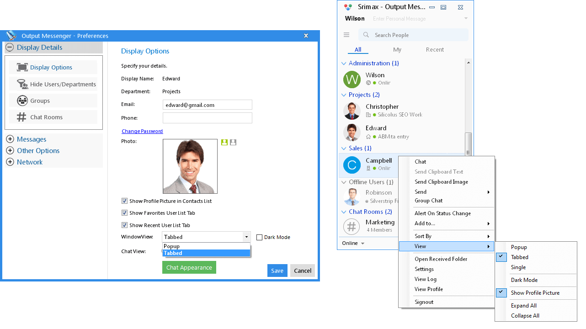Toggle Show Profile Picture in View submenu
This screenshot has height=329, width=586.
[x=536, y=293]
